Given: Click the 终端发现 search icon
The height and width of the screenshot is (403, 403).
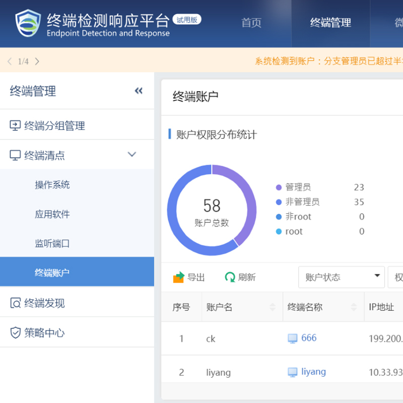Looking at the screenshot, I should tap(15, 303).
